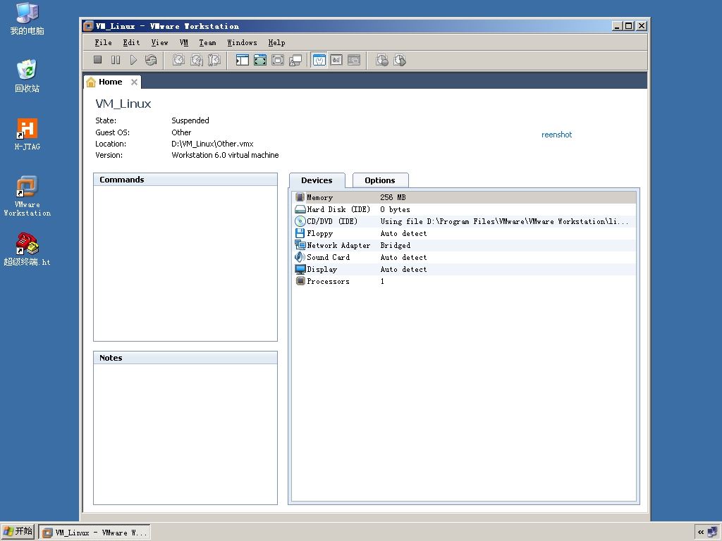This screenshot has height=541, width=722.
Task: Select the 超级终端.ht desktop shortcut
Action: [27, 249]
